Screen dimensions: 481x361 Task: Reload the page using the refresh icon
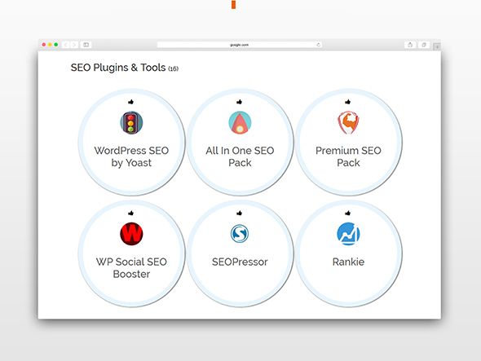318,45
